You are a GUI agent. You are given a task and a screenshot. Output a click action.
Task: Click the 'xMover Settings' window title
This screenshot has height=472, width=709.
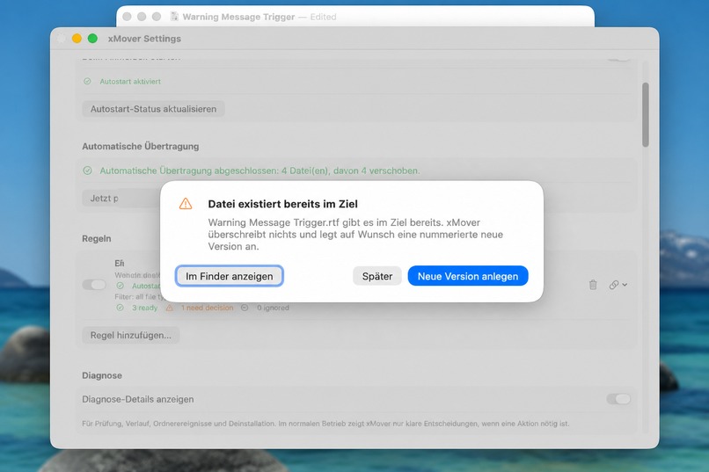144,39
